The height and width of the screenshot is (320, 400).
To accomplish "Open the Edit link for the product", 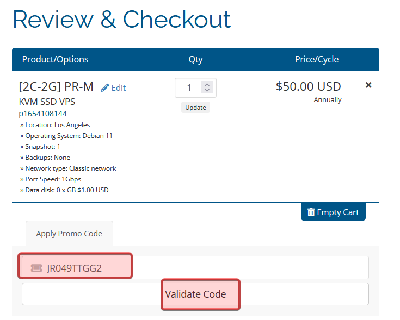I will 118,88.
